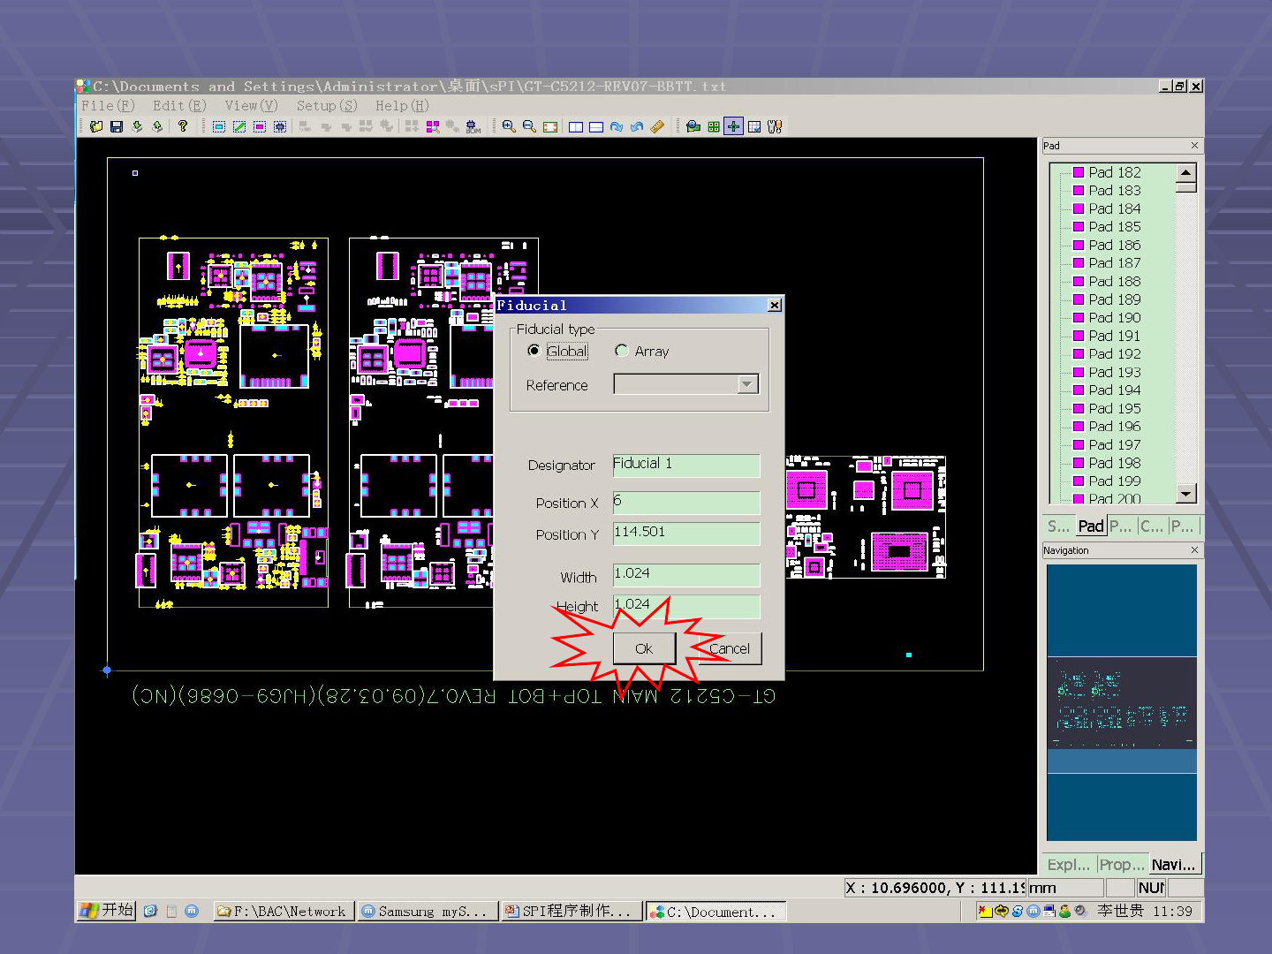
Task: Click the open folder icon in toolbar
Action: [96, 127]
